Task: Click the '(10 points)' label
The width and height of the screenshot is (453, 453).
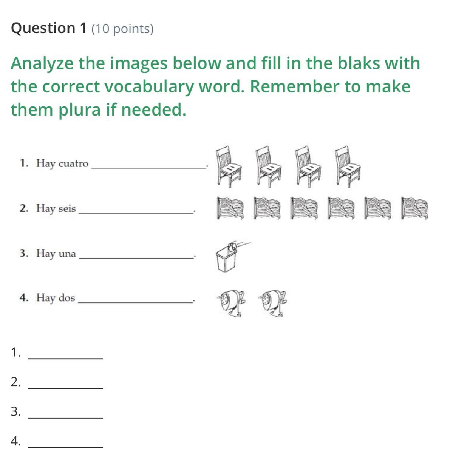Action: click(x=122, y=29)
